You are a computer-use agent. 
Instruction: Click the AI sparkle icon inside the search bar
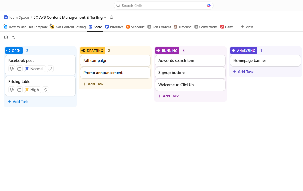209,5
